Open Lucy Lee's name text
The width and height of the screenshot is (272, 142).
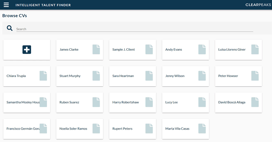tap(171, 102)
